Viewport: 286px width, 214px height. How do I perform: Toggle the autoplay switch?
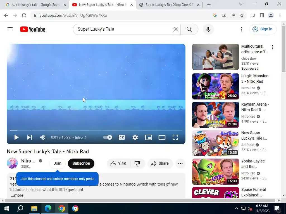coord(108,137)
